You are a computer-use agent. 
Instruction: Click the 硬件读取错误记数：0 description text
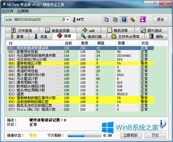(48, 120)
